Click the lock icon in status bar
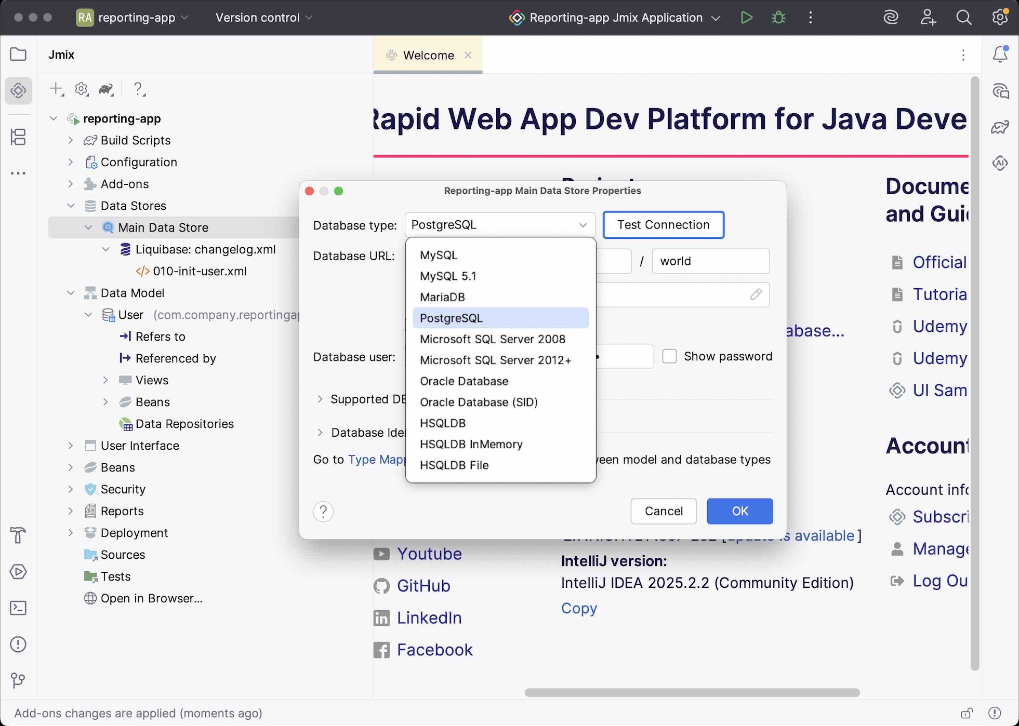The height and width of the screenshot is (726, 1019). pyautogui.click(x=967, y=713)
